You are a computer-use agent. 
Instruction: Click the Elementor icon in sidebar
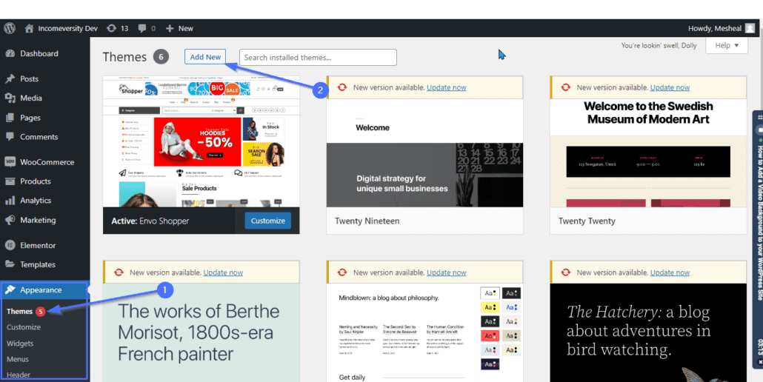point(10,246)
